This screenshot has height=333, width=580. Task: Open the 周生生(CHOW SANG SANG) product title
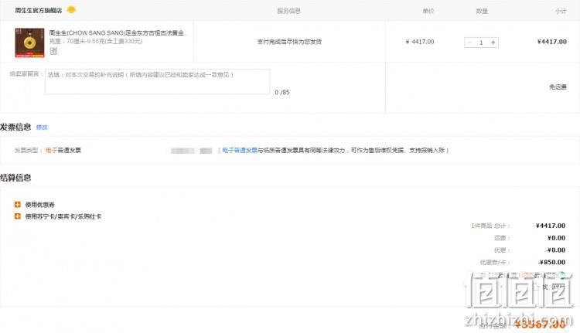pyautogui.click(x=117, y=33)
